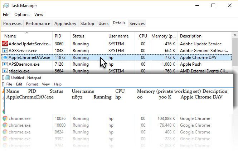238x151 pixels.
Task: Click PID 5684 cell
Action: click(59, 71)
